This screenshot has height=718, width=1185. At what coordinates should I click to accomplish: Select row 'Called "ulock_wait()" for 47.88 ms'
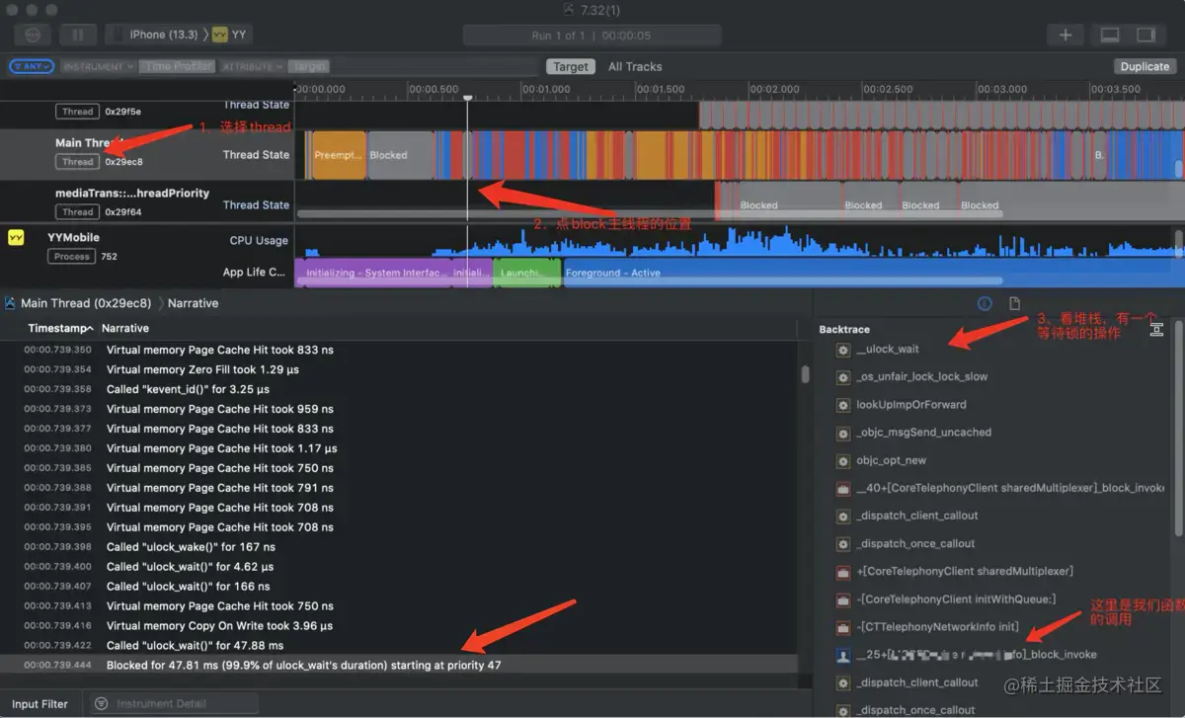(398, 645)
